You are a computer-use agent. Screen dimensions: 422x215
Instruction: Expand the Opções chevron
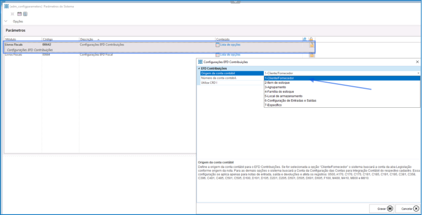(6, 22)
